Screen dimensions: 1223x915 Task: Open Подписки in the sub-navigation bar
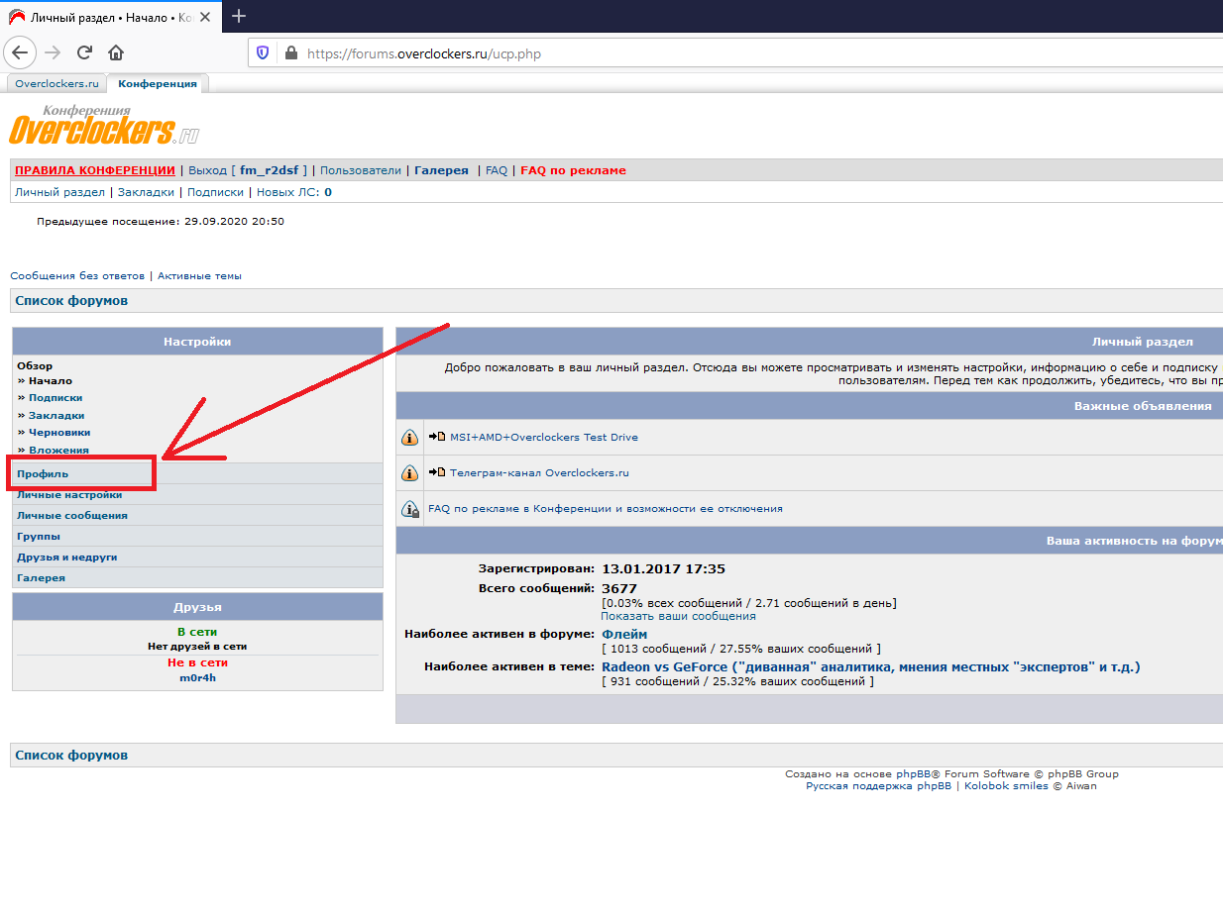(x=215, y=192)
